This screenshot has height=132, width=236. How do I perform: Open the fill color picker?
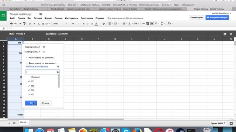[104, 23]
